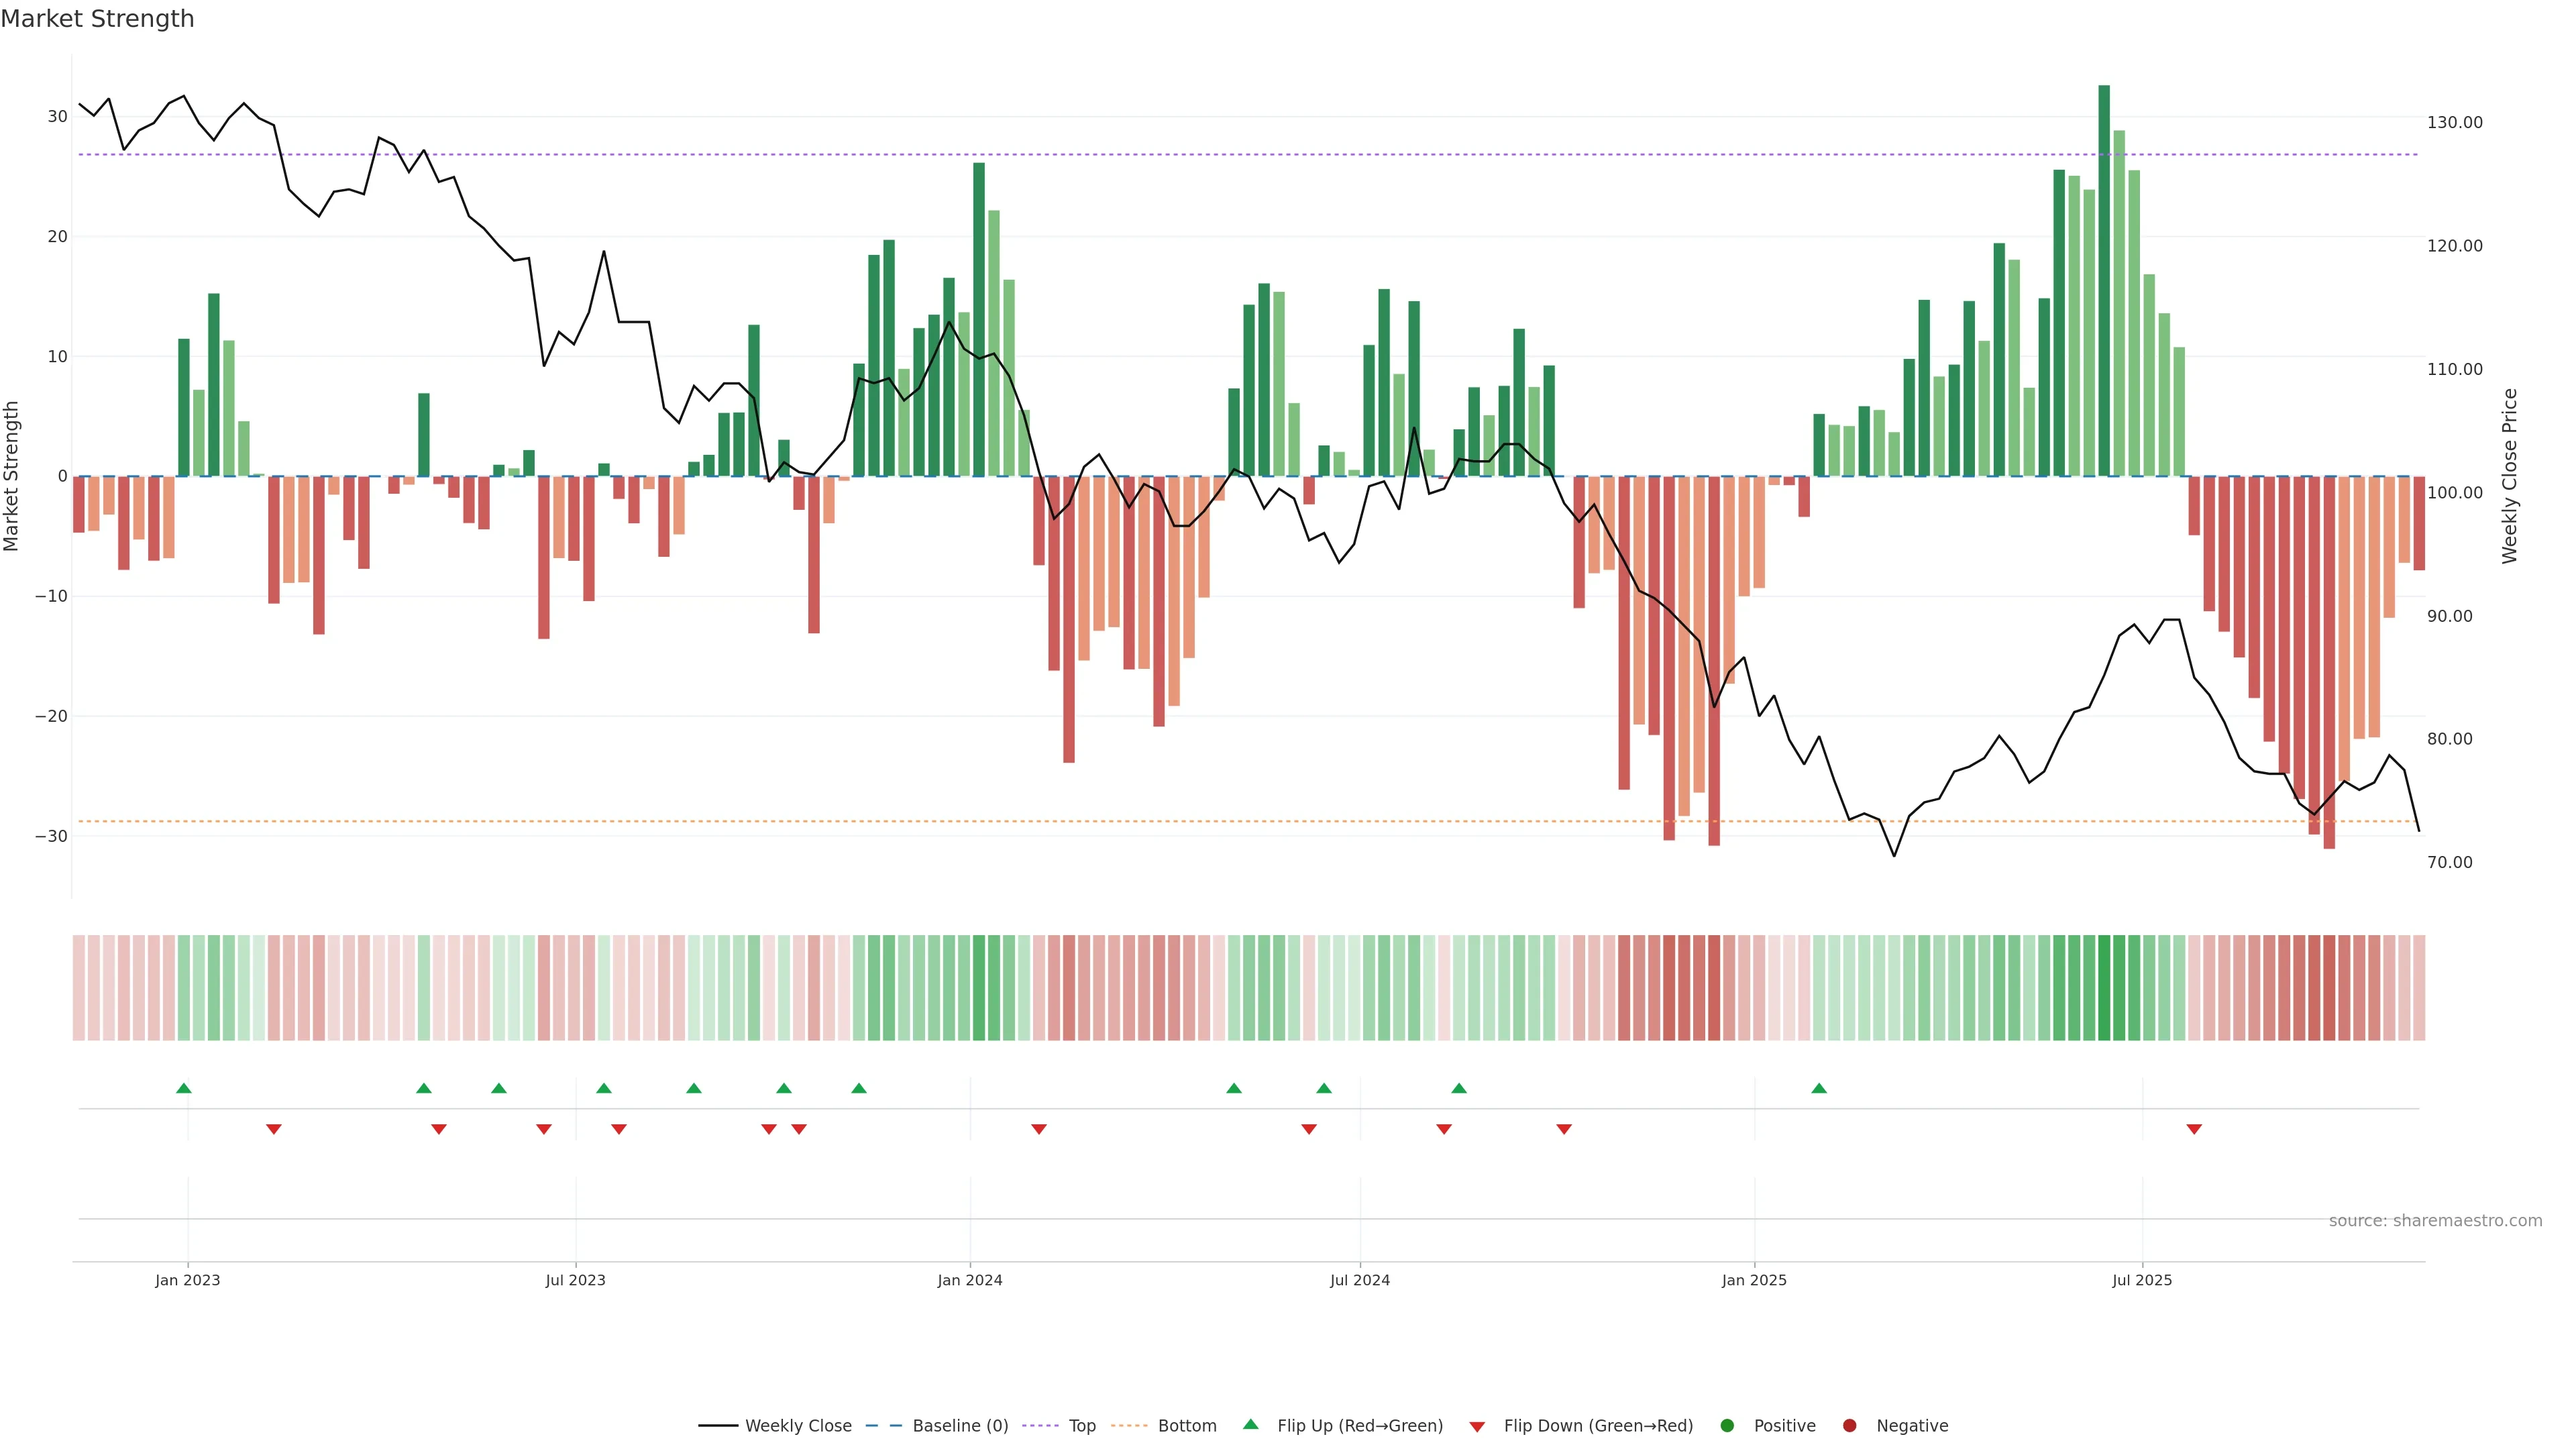This screenshot has width=2576, height=1449.
Task: Click the red Flip Down triangle legend icon
Action: [x=1477, y=1427]
